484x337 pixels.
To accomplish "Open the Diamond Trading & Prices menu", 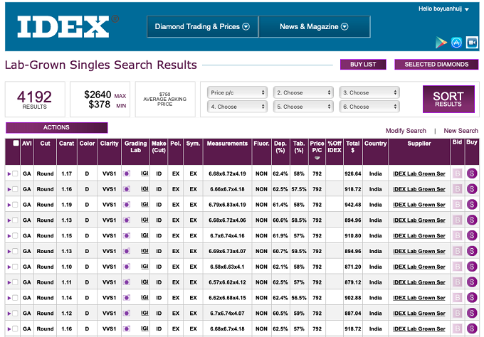I will pos(202,27).
